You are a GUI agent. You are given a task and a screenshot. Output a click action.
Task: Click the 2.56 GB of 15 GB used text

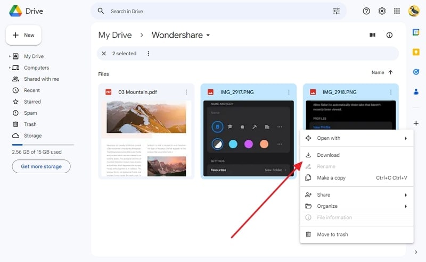pyautogui.click(x=37, y=152)
